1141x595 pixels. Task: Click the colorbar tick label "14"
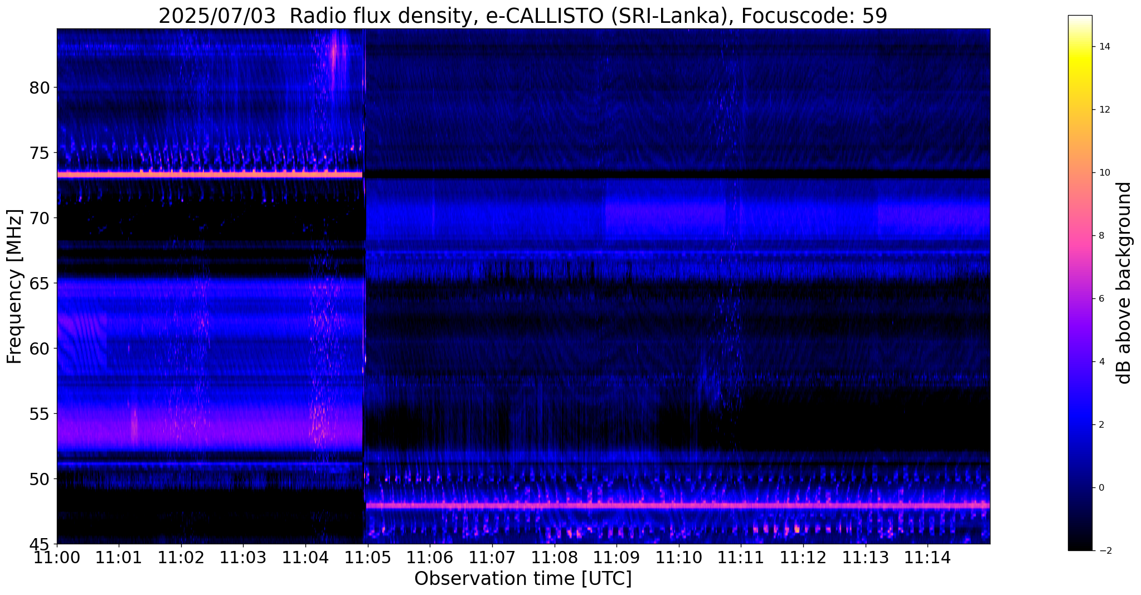pos(1104,47)
